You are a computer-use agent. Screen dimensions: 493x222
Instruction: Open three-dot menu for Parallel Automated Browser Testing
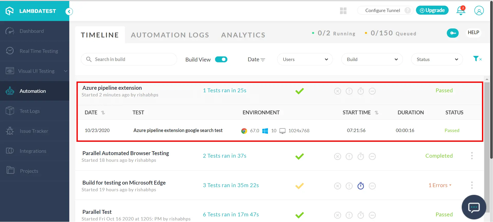(472, 156)
